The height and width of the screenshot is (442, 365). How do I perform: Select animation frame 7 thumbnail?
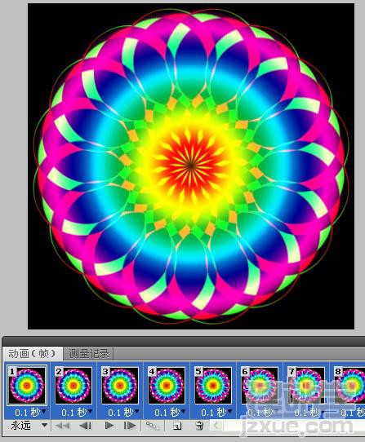coord(306,385)
